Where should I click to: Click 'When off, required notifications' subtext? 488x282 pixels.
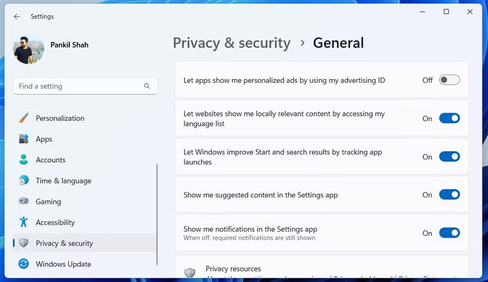249,238
